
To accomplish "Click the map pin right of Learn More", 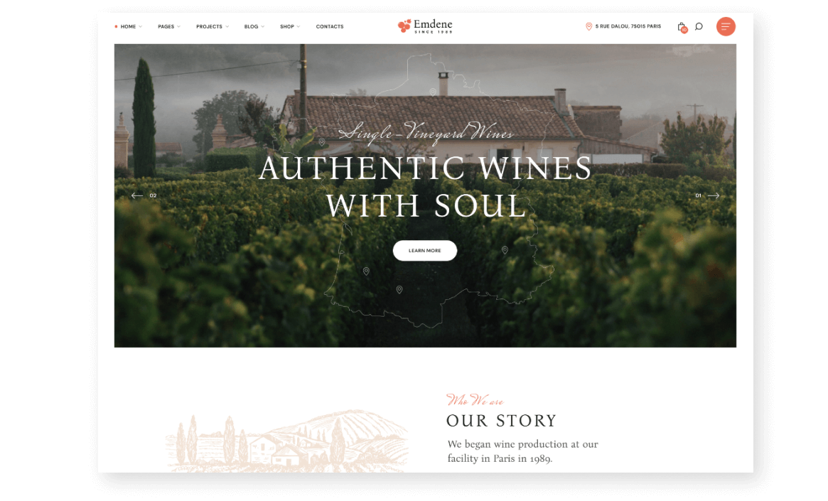I will [505, 250].
